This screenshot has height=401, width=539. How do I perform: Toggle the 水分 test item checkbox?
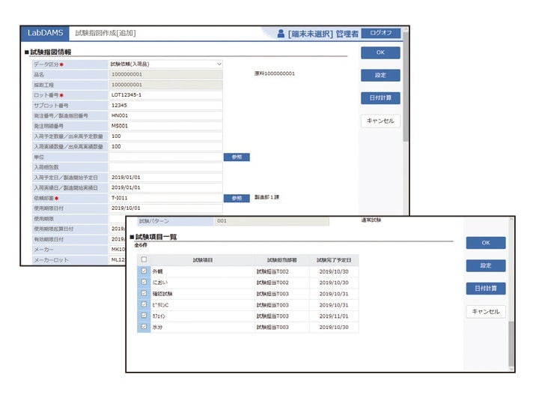coord(144,328)
